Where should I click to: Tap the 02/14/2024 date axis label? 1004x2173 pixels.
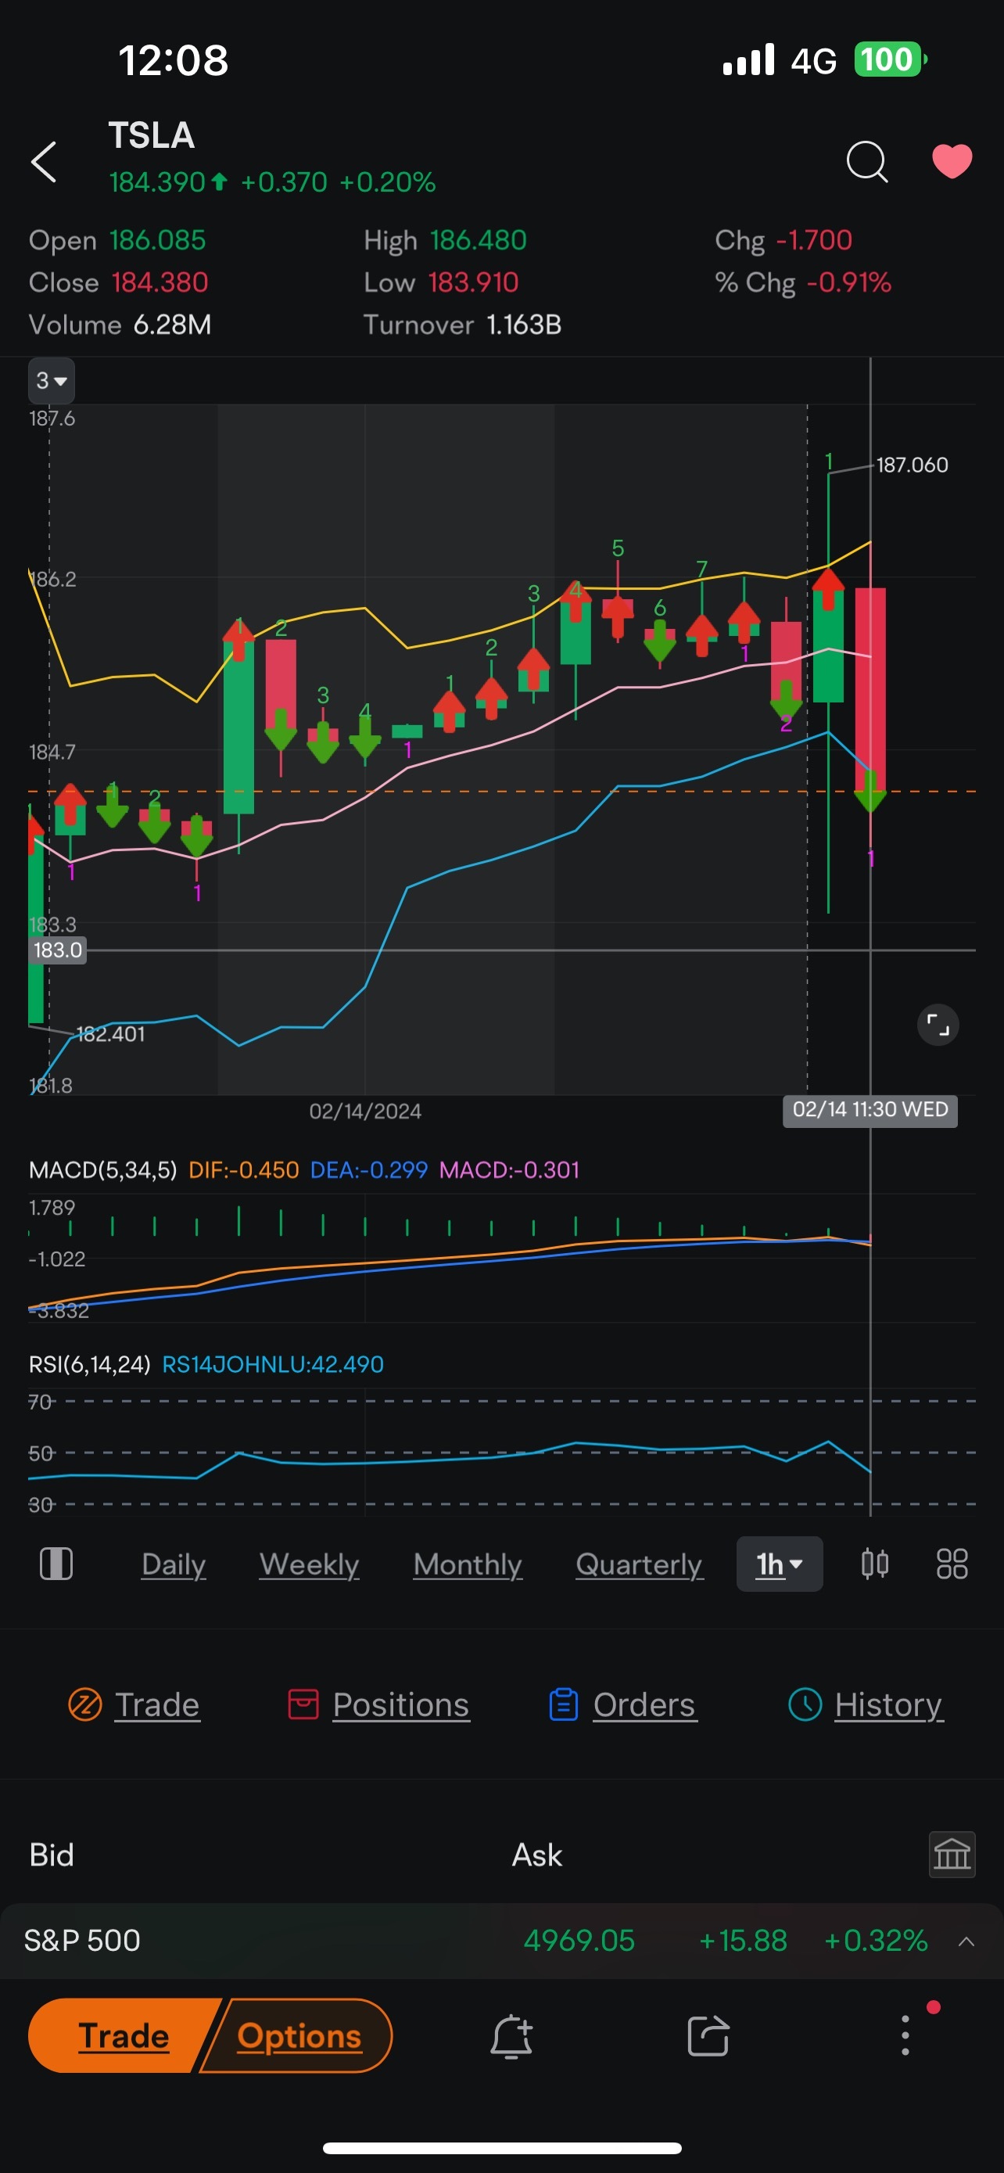pos(365,1111)
